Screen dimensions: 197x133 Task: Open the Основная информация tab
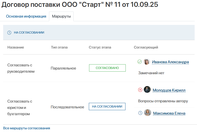click(26, 16)
